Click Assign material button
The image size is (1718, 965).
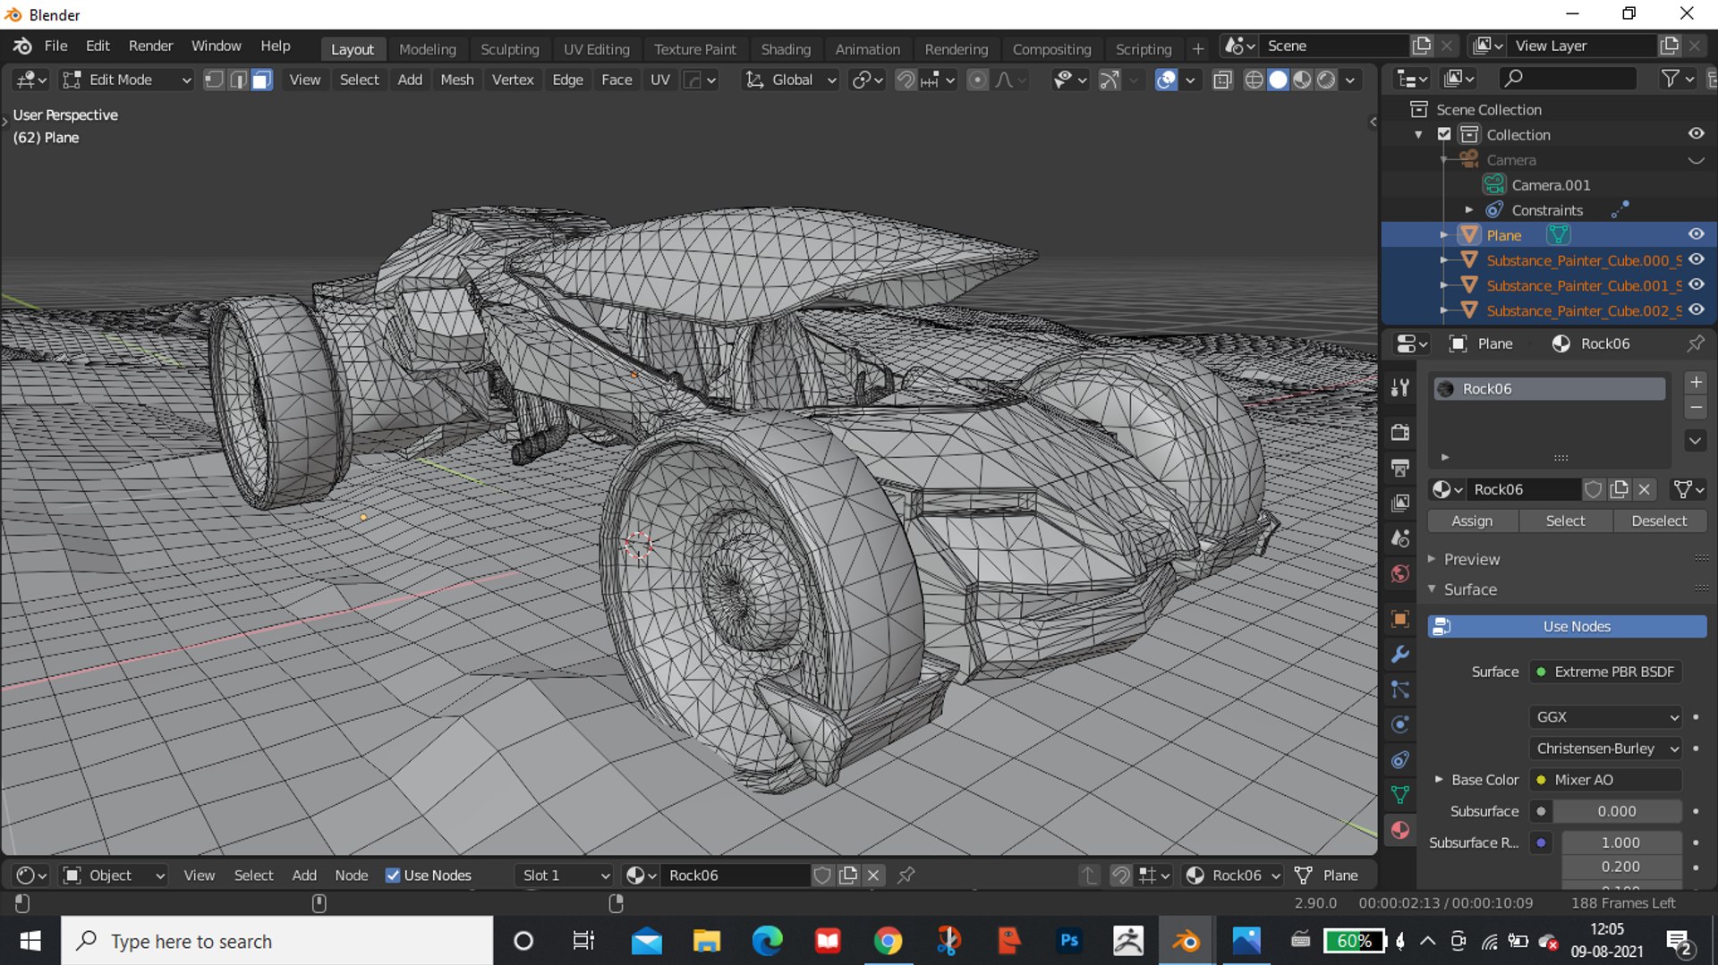click(x=1472, y=521)
